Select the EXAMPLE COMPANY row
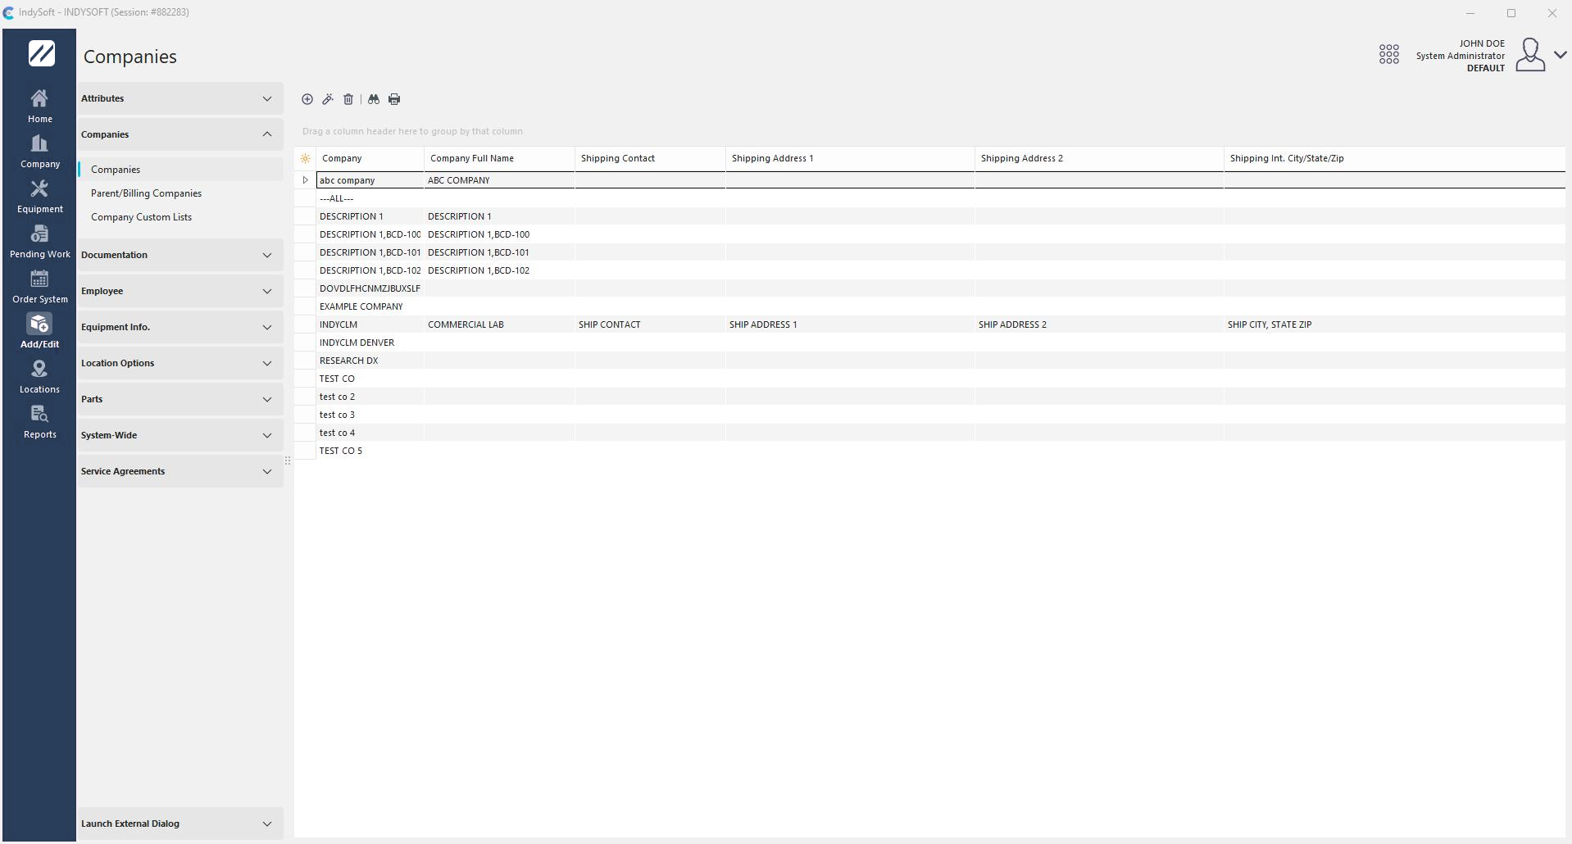 click(x=941, y=306)
